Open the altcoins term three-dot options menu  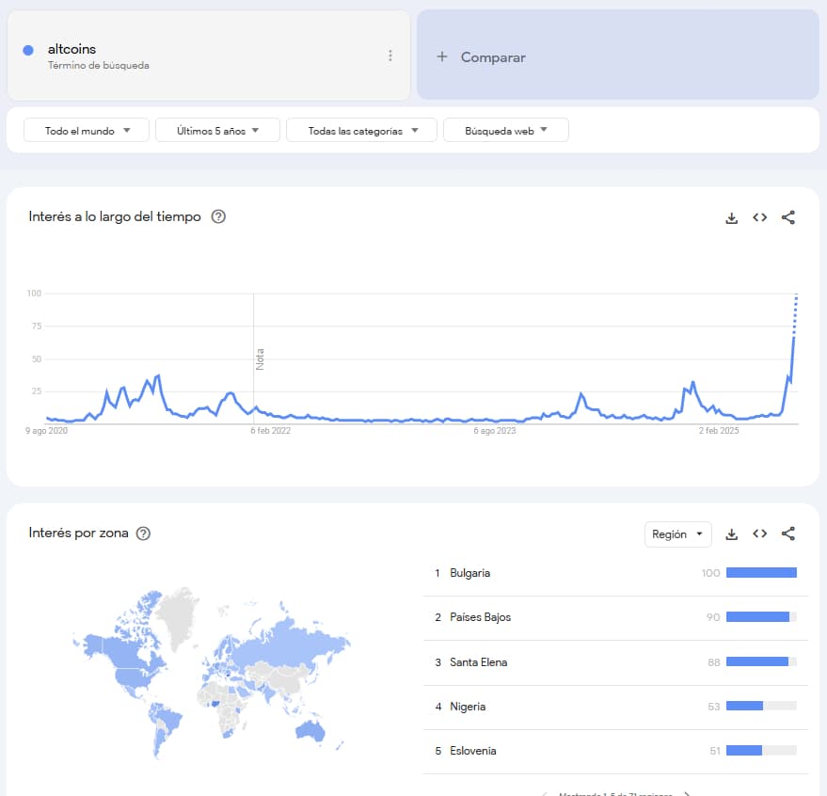point(390,56)
